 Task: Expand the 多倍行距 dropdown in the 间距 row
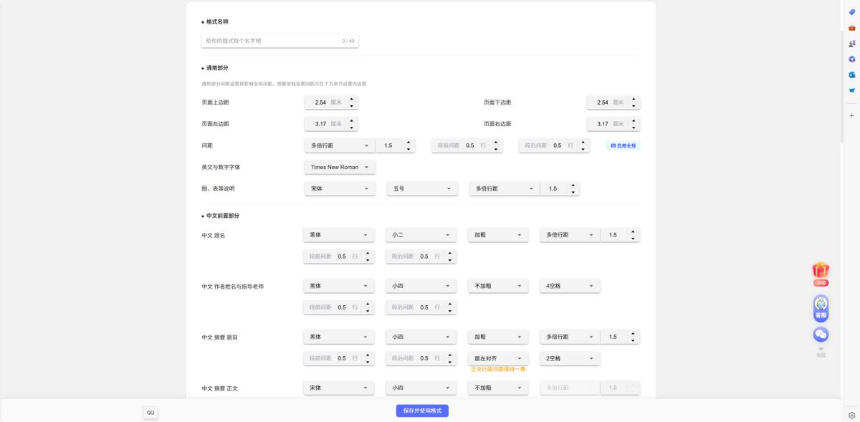pyautogui.click(x=340, y=145)
